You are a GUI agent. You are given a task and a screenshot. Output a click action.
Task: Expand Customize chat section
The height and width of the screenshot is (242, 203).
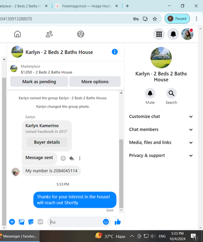(x=161, y=117)
